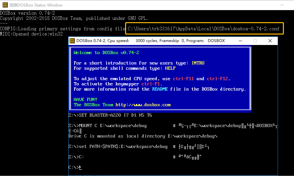The height and width of the screenshot is (176, 294).
Task: Click 'Program: DOSBOX' in title bar
Action: click(x=205, y=41)
